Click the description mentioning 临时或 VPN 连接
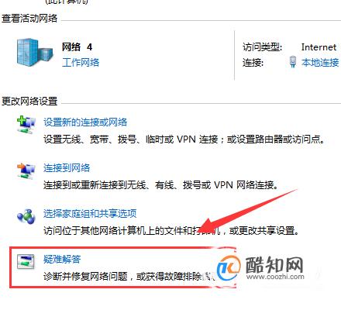Screen dimensions: 341x310 pos(184,139)
